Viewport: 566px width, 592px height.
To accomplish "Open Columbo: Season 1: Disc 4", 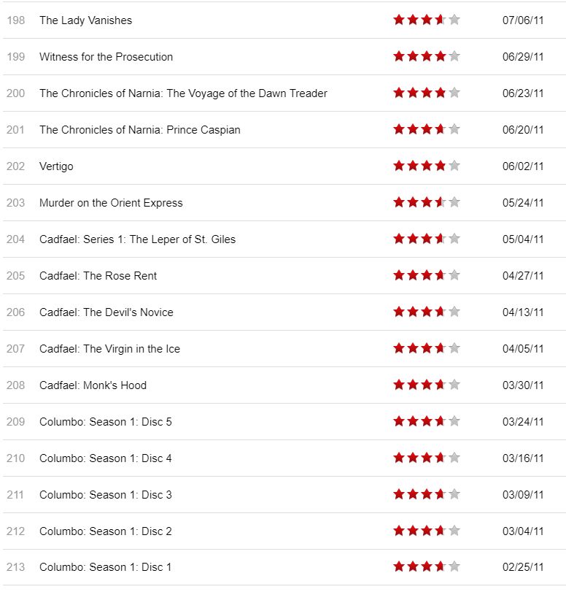I will [x=105, y=458].
